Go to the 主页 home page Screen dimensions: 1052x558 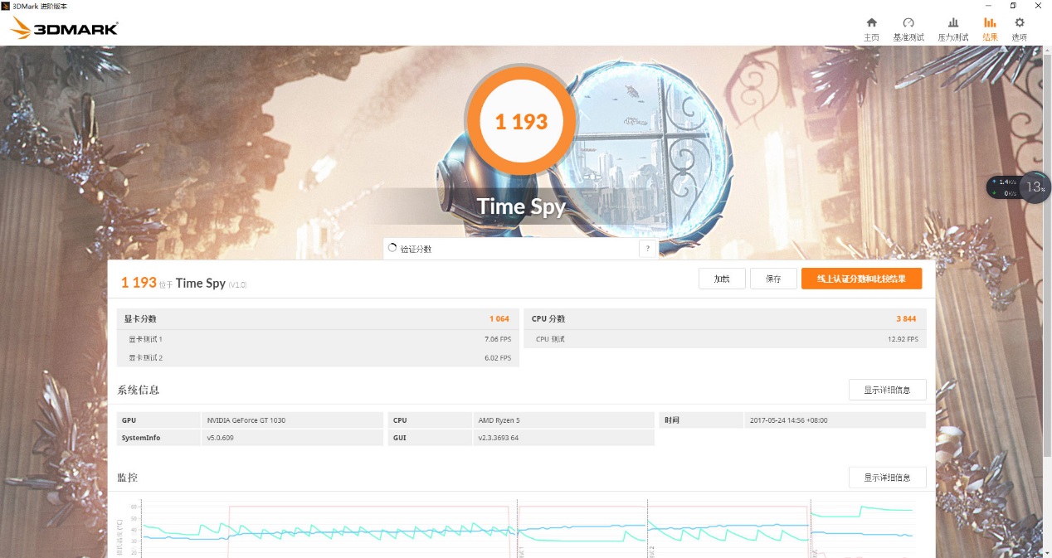[x=871, y=29]
